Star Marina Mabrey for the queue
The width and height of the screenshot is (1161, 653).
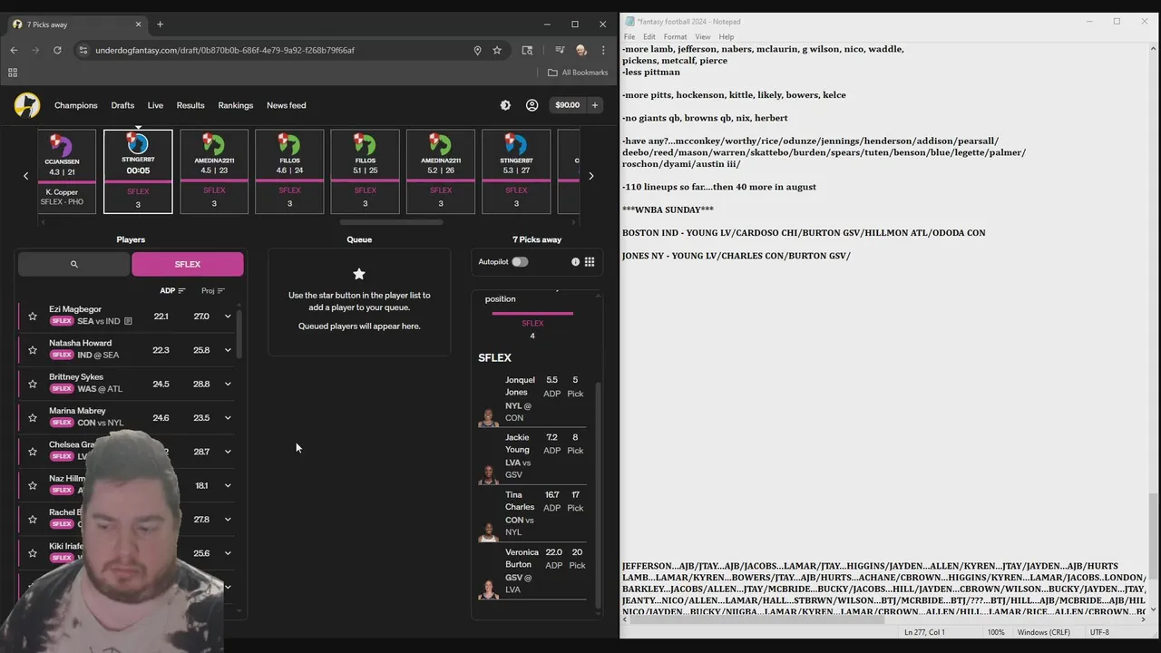click(x=33, y=418)
